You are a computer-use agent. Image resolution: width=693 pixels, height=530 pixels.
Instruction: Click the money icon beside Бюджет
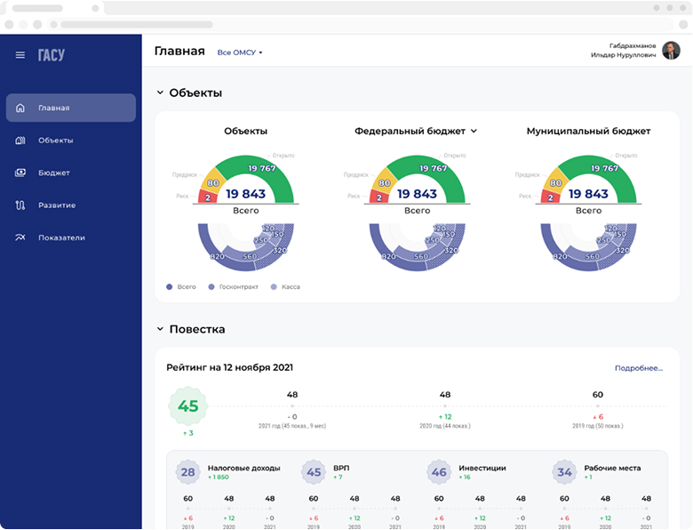tap(20, 173)
